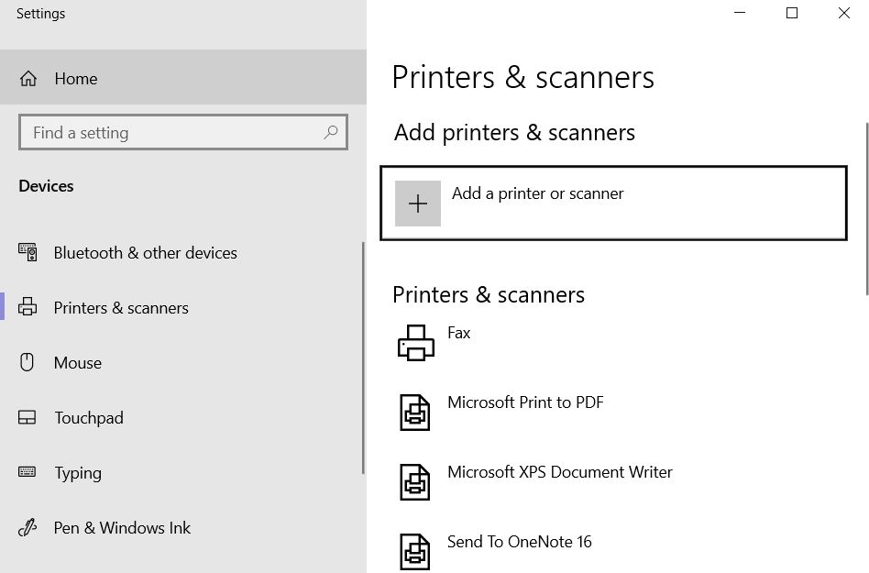
Task: Click the Bluetooth & other devices icon
Action: (27, 252)
